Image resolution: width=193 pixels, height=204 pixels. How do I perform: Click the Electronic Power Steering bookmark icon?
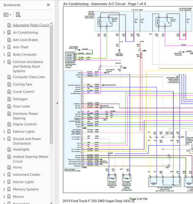(x=9, y=114)
